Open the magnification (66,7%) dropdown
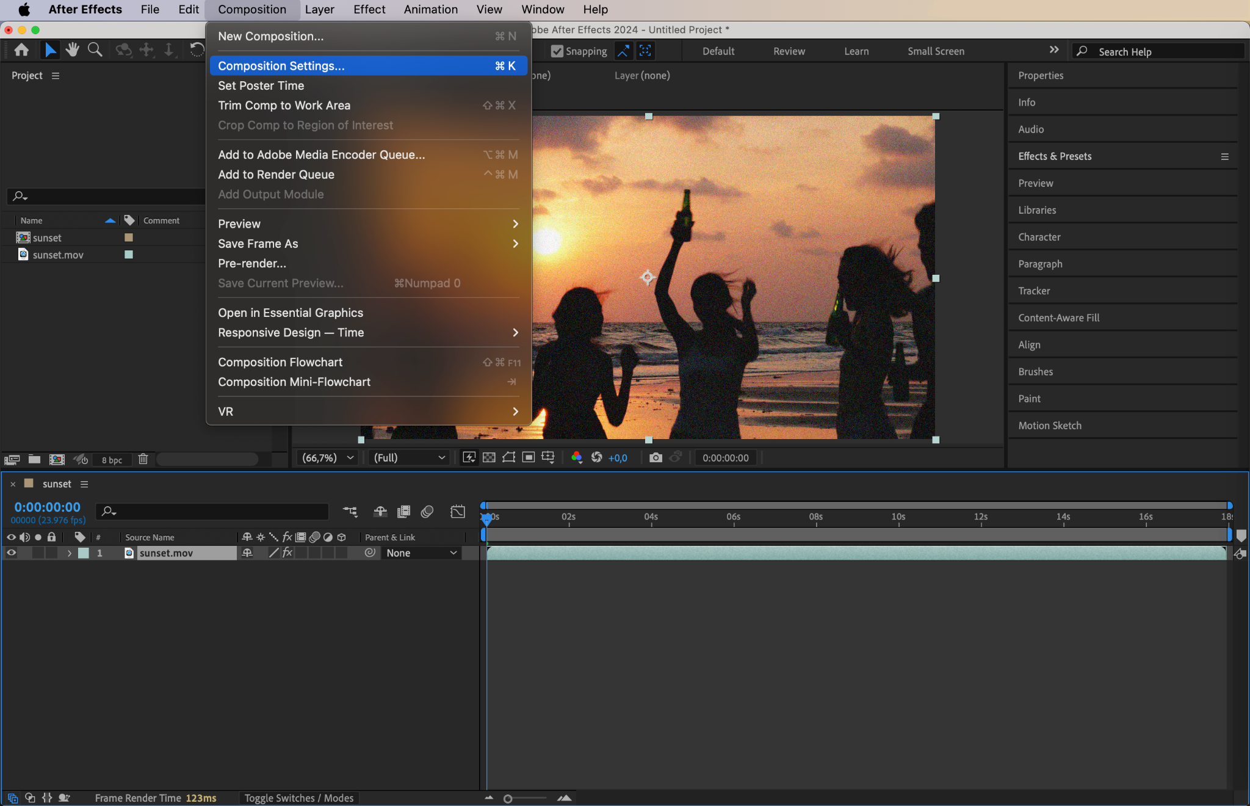 (x=328, y=457)
